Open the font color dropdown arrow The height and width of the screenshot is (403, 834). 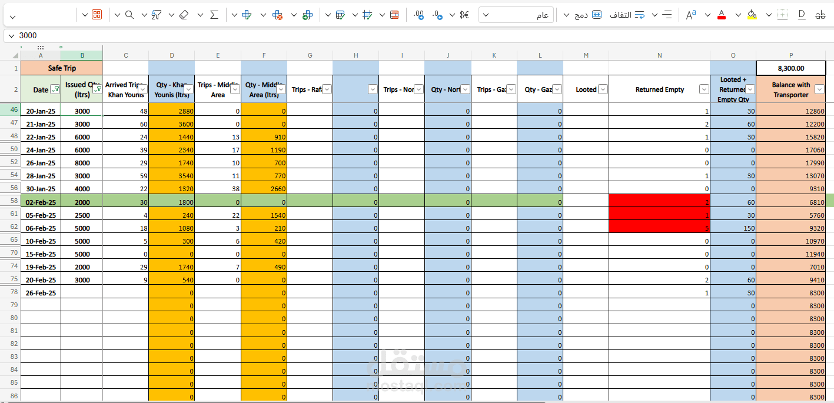click(x=707, y=15)
